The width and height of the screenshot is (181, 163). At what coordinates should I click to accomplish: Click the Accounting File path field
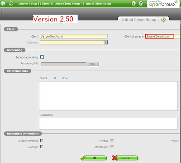[64, 64]
